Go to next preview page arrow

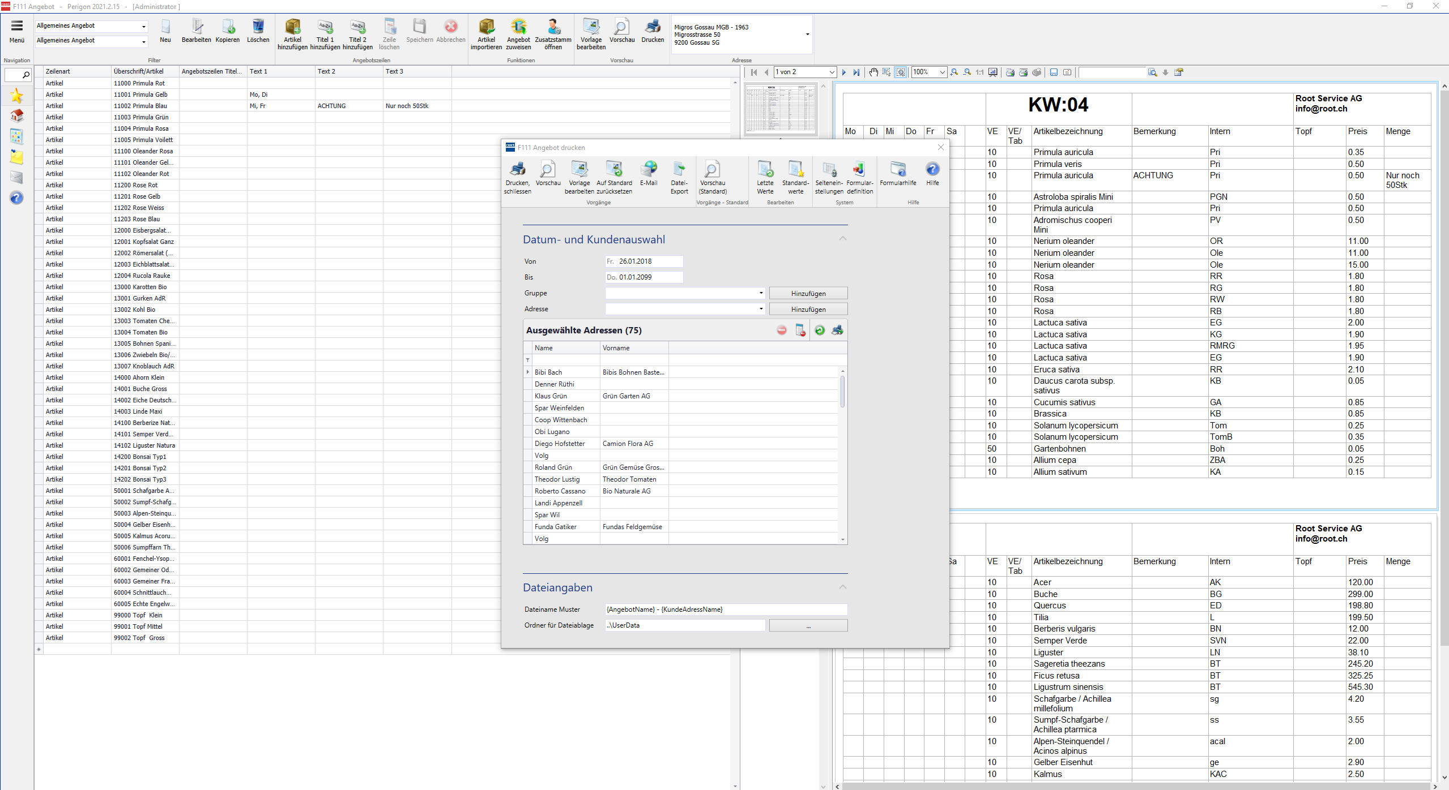(x=844, y=72)
